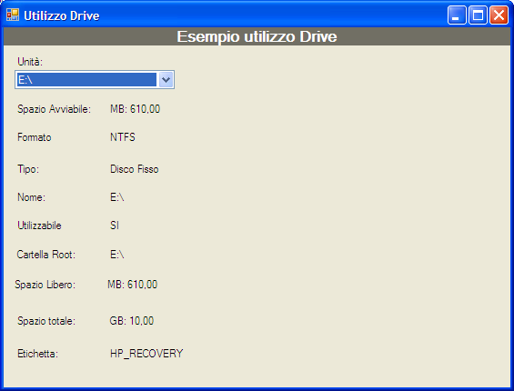Click the Nome value E:\
The image size is (514, 391).
click(x=117, y=197)
